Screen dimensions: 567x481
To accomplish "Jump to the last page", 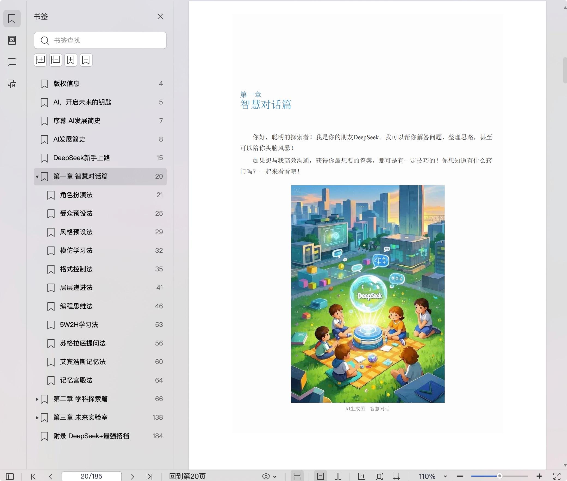I will click(x=150, y=476).
